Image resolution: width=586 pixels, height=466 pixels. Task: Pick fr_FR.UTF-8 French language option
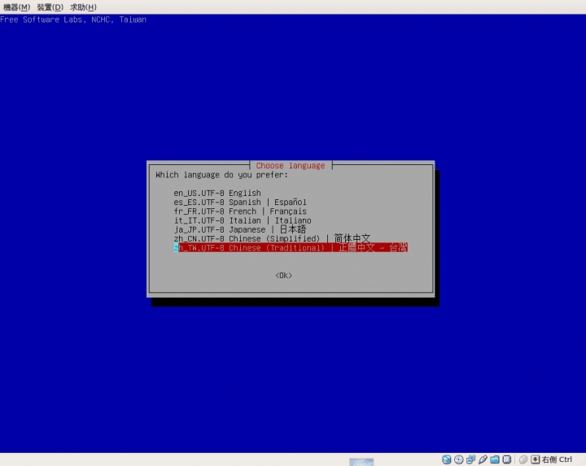tap(240, 211)
